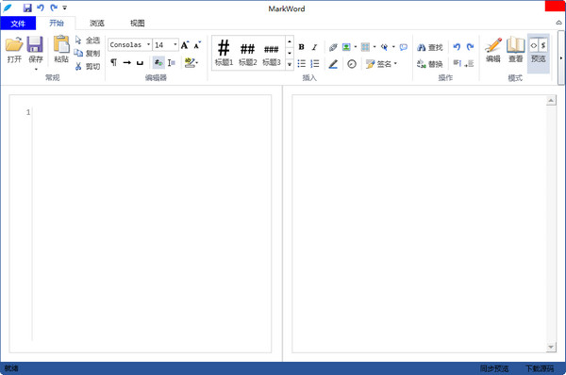The width and height of the screenshot is (566, 375).
Task: Expand the 签名 (Signature) dropdown
Action: (x=395, y=64)
